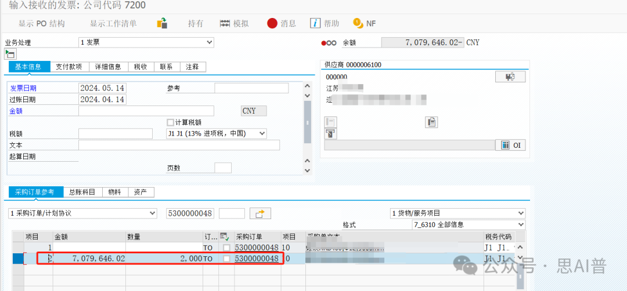Screen dimensions: 627x291
Task: Open the J1 13% 进项税 tax code dropdown
Action: click(x=217, y=133)
